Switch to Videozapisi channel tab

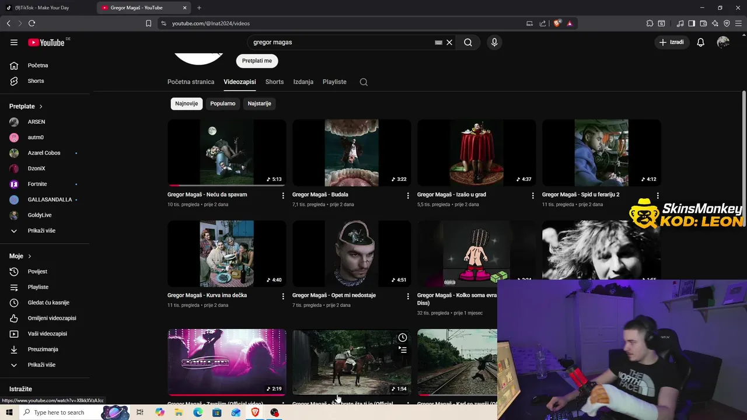click(x=240, y=82)
